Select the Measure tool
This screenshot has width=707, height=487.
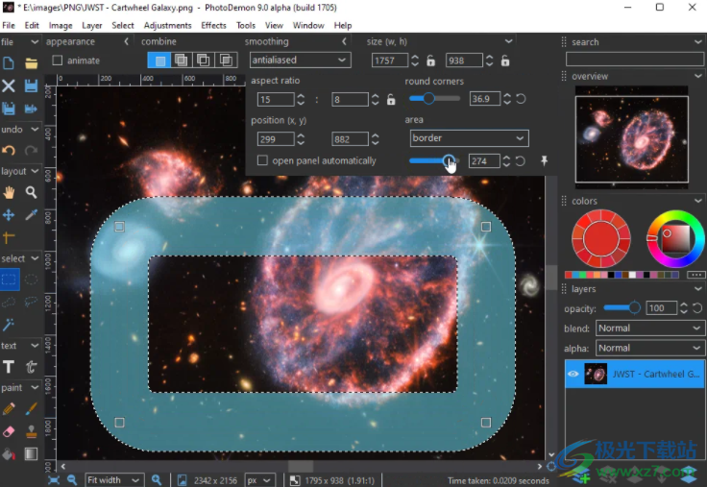(9, 236)
